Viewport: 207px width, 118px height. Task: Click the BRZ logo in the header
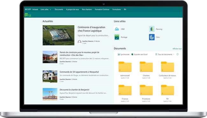[x=28, y=15]
